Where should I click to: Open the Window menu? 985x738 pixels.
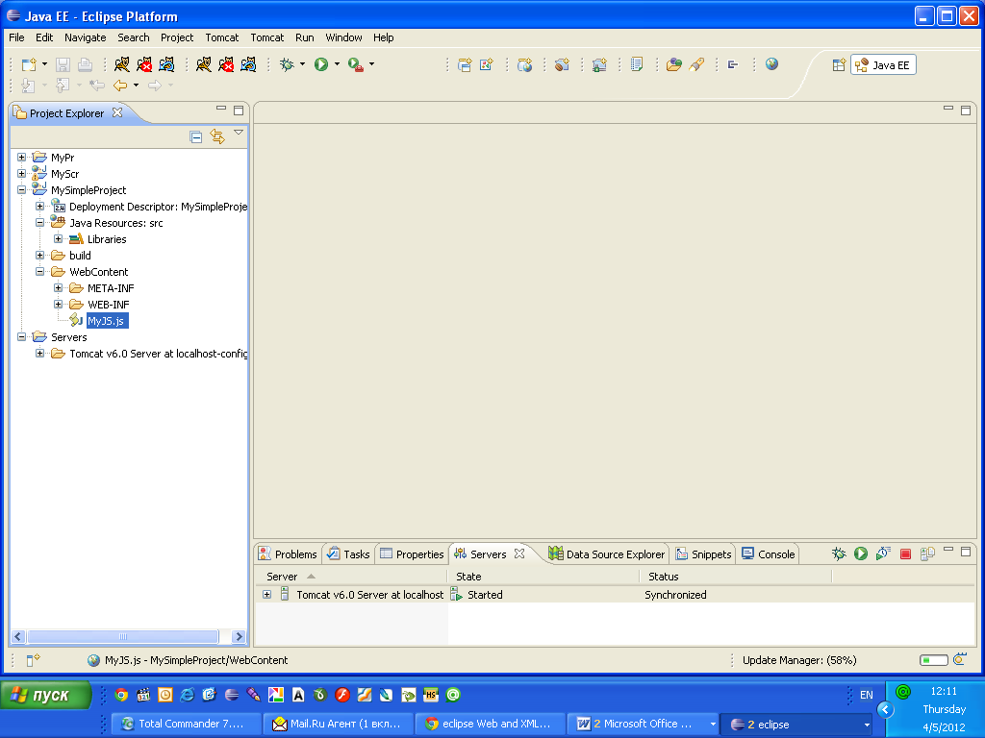tap(343, 37)
